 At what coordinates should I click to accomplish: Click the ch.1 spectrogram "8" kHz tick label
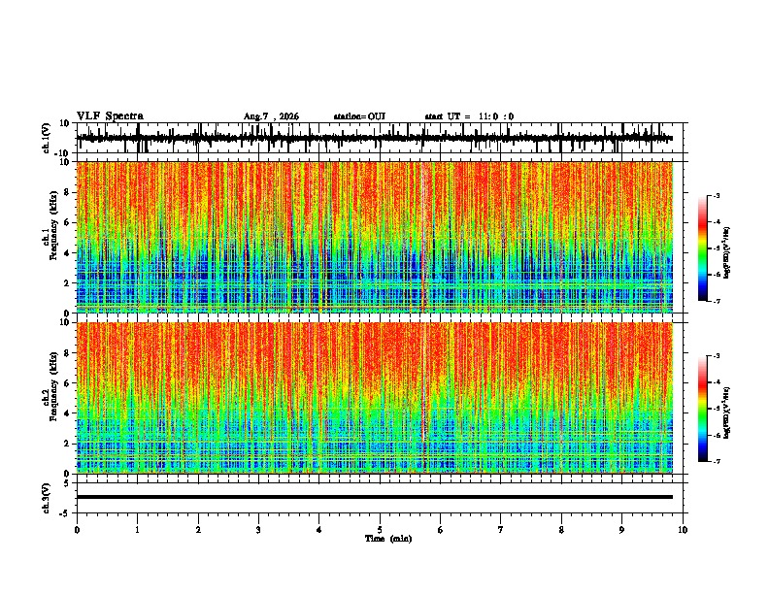click(67, 192)
